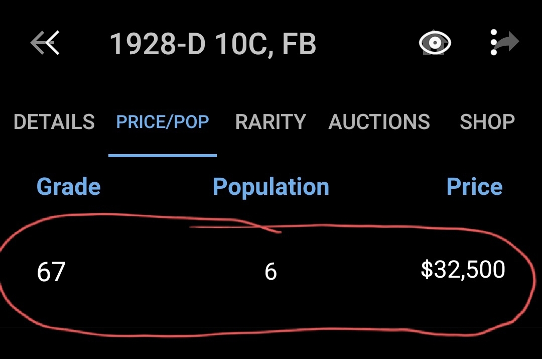The image size is (542, 359).
Task: Sort by the Grade column header
Action: click(68, 187)
